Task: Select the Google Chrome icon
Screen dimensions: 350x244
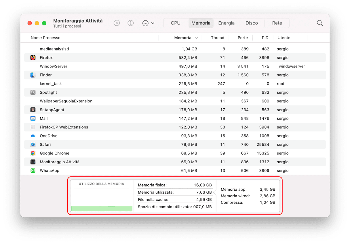Action: (x=33, y=153)
